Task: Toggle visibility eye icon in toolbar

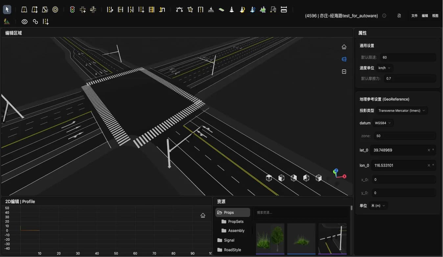Action: 24,22
